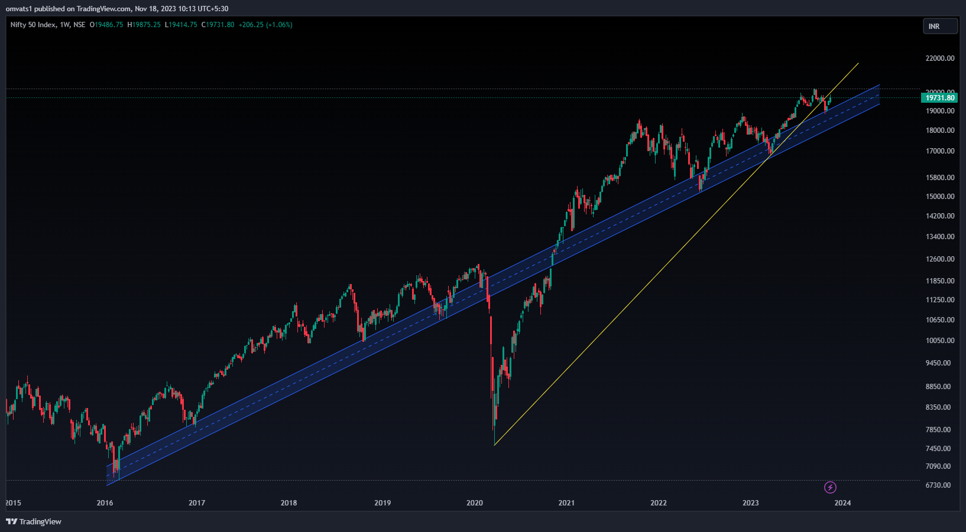
Task: Click the 10650.00 price axis label
Action: (940, 319)
